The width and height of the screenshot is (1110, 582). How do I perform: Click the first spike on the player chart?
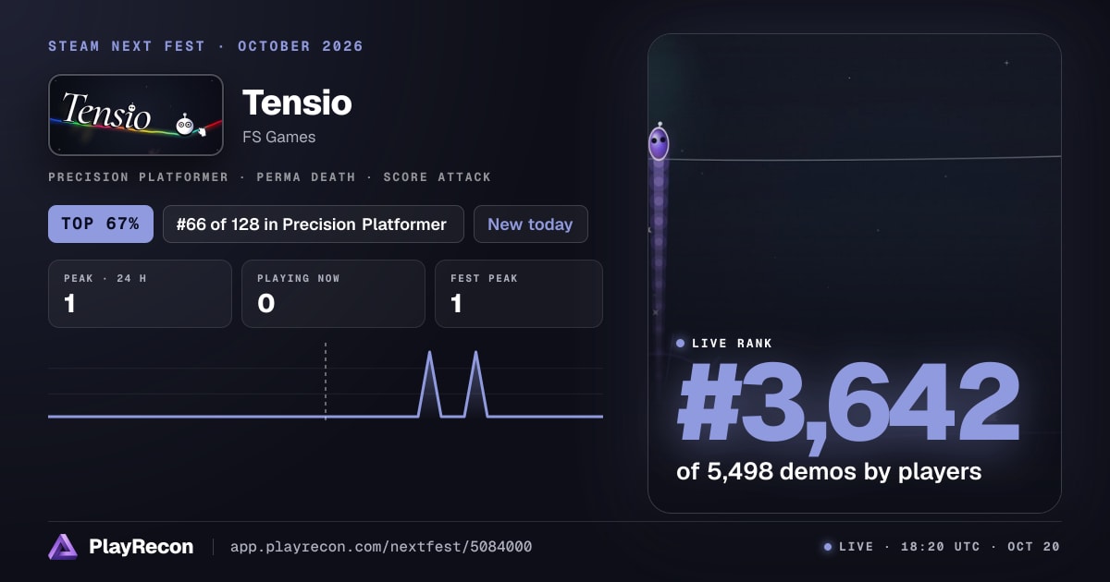tap(429, 384)
